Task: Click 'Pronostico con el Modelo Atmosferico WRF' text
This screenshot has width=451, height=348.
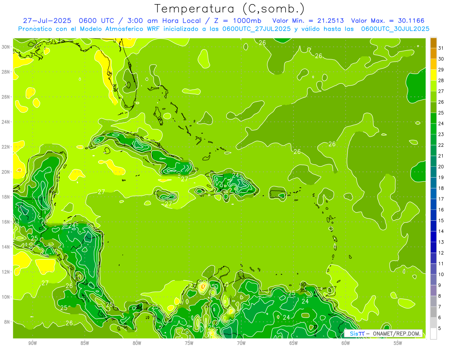Action: pos(89,29)
